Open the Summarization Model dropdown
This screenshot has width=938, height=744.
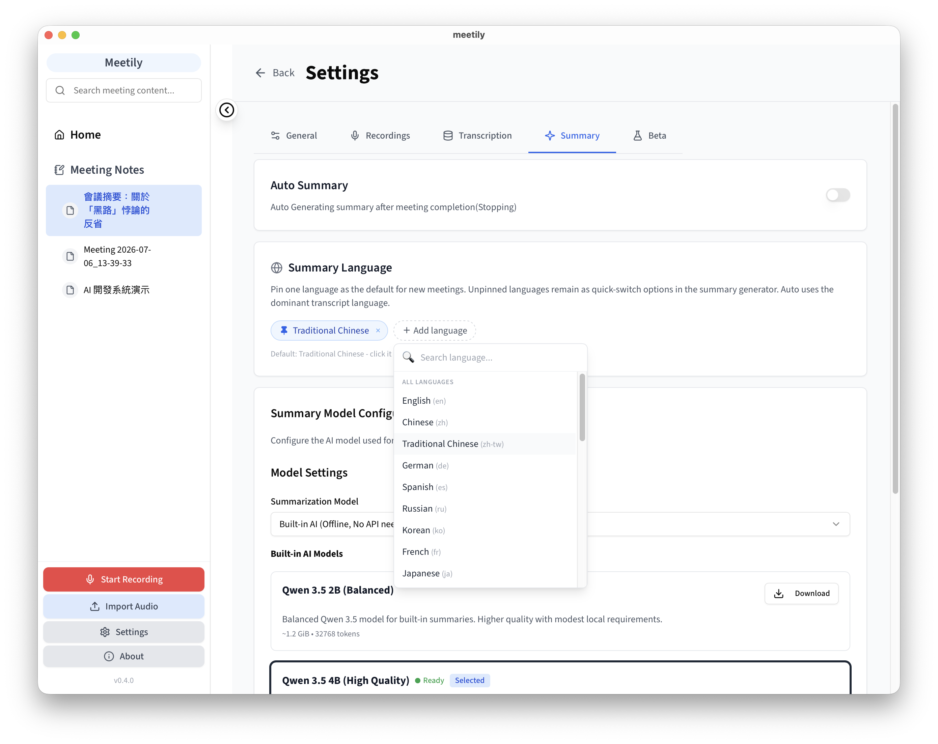(x=559, y=524)
